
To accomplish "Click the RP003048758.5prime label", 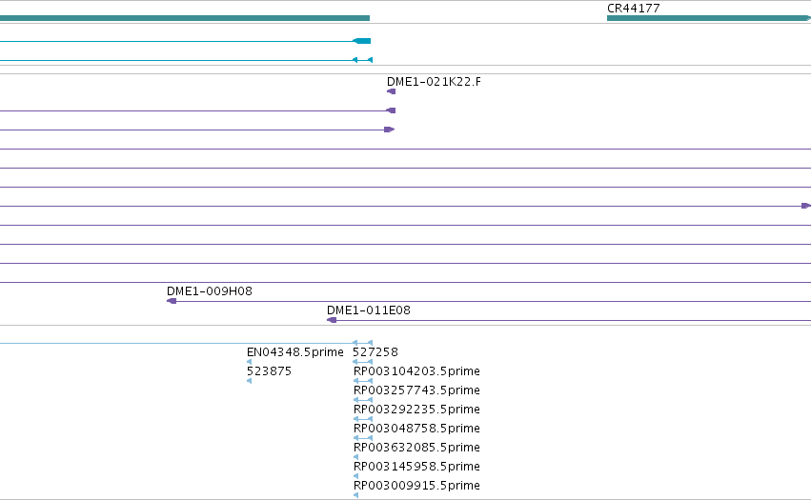I will (416, 429).
